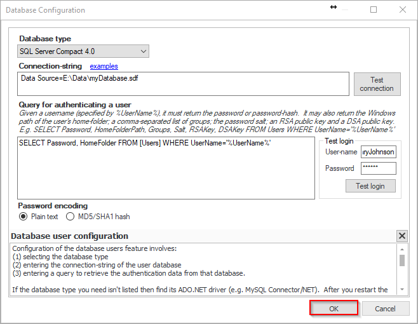The image size is (418, 324).
Task: Click the help text scrollbar down arrow
Action: 401,290
